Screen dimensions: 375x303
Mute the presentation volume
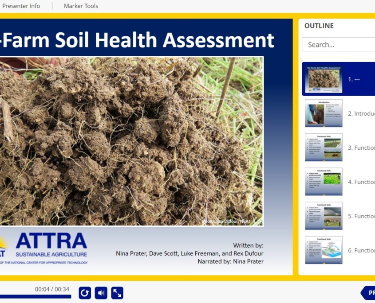pos(101,293)
